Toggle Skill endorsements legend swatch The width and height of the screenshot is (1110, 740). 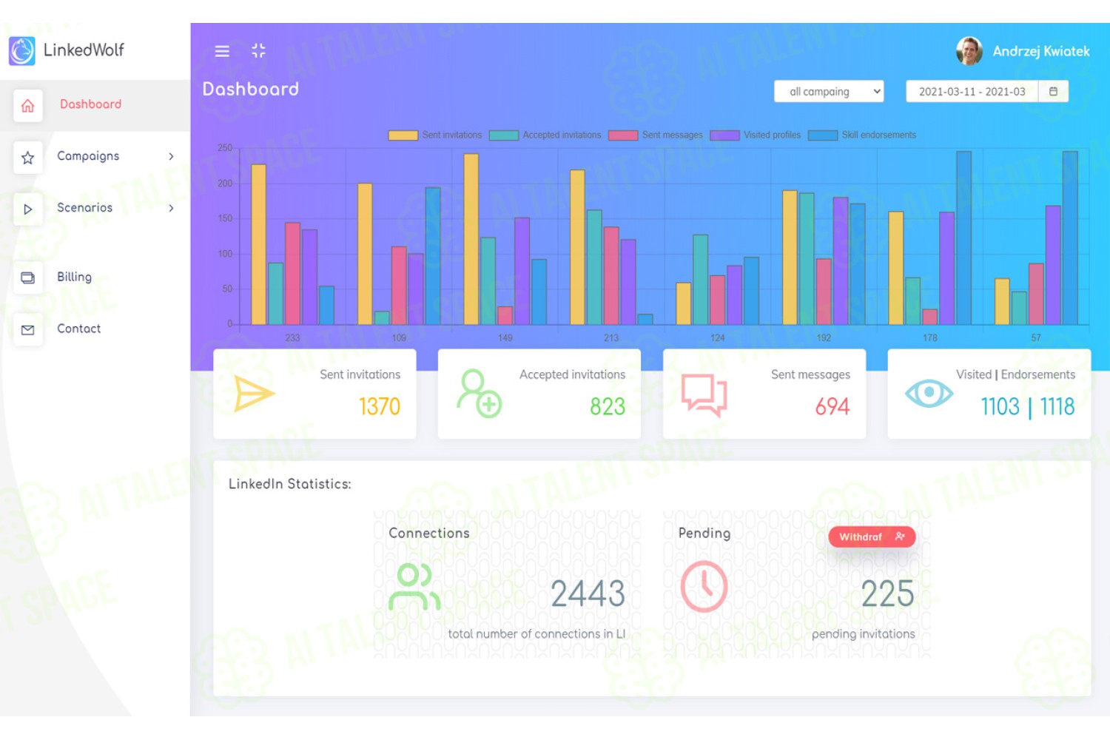tap(823, 135)
